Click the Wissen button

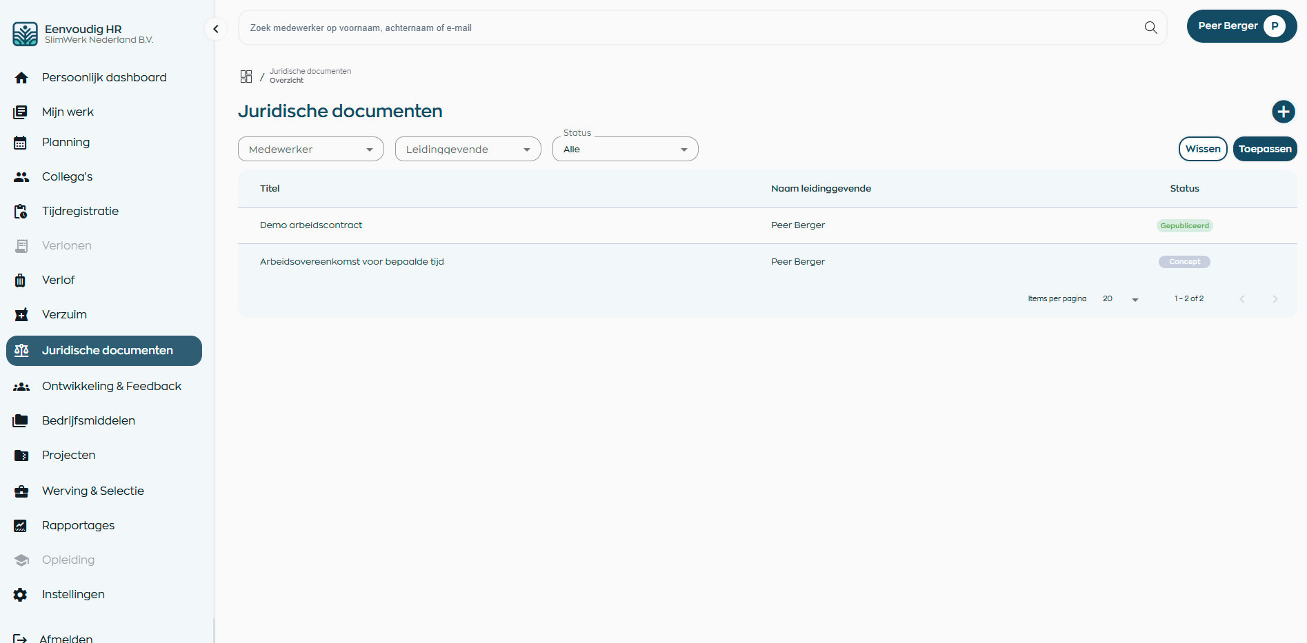click(x=1202, y=149)
